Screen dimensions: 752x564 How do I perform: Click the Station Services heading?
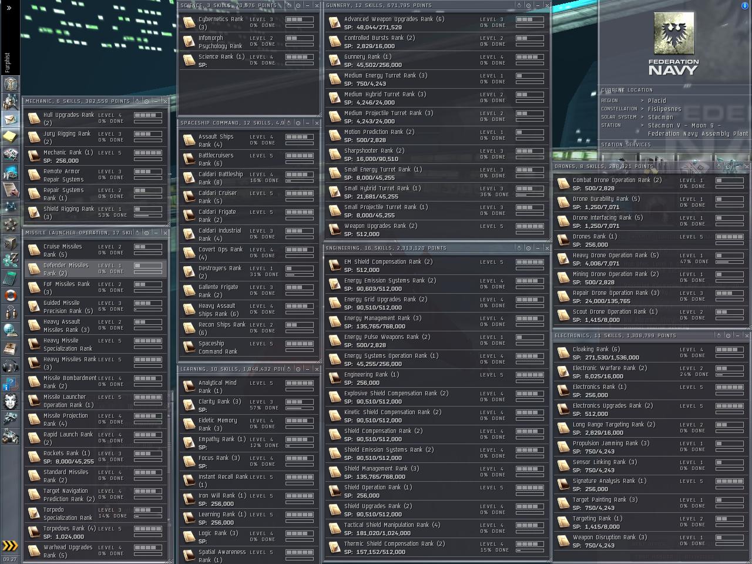[x=626, y=145]
